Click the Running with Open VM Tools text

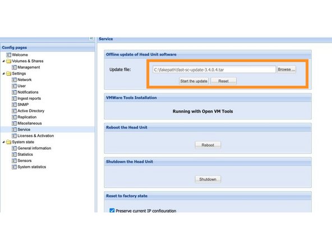[203, 112]
